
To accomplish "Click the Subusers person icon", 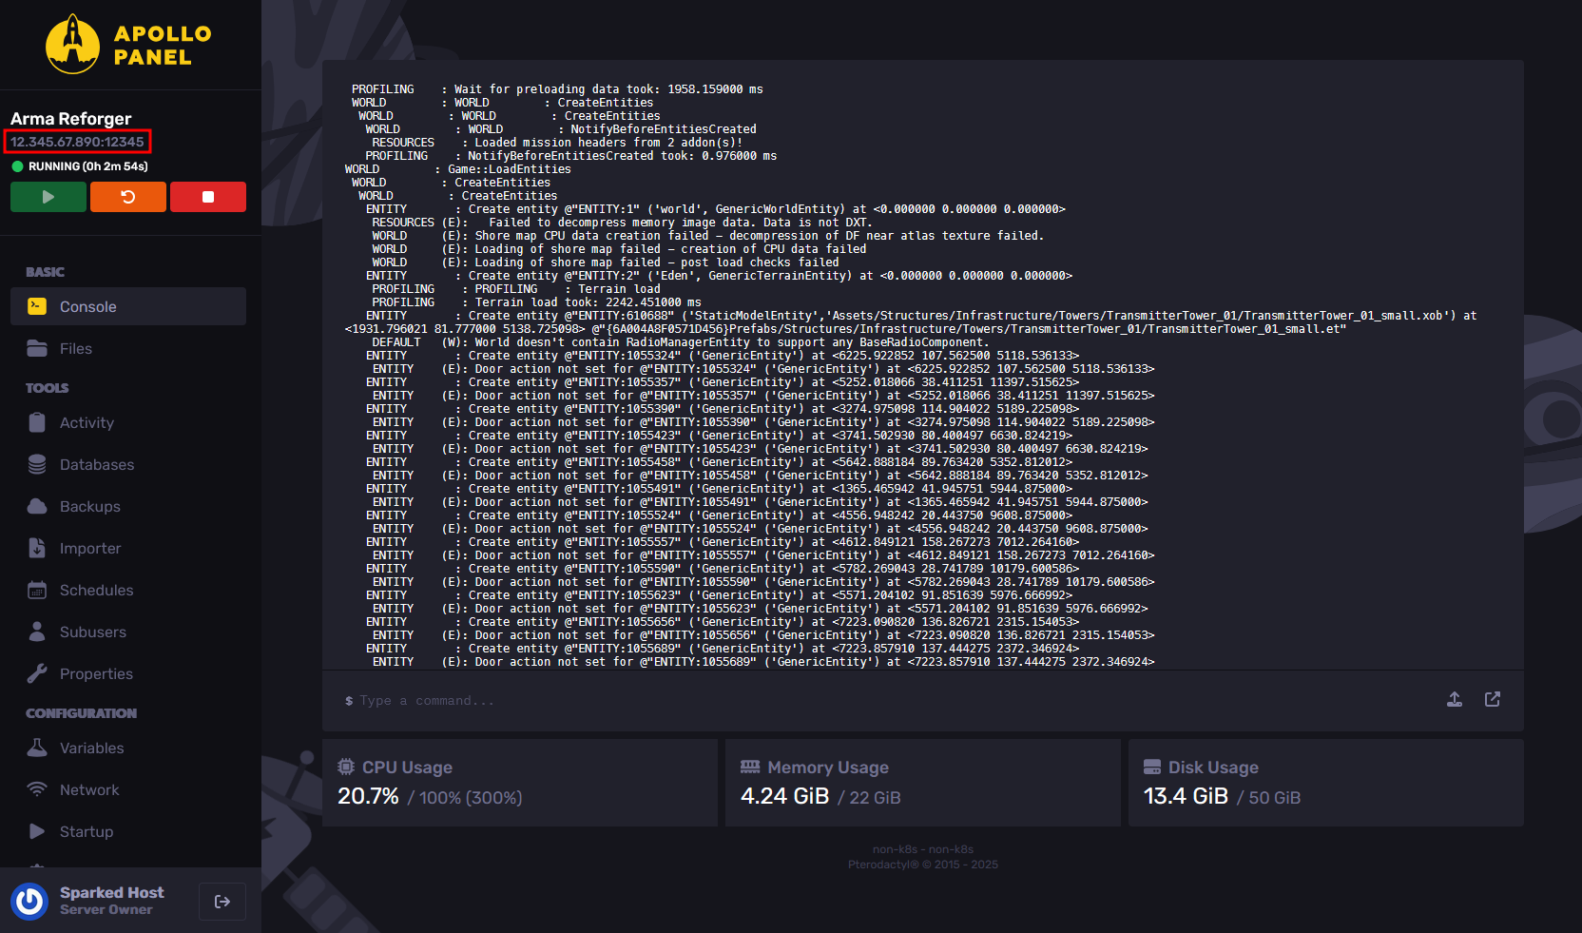I will [37, 632].
